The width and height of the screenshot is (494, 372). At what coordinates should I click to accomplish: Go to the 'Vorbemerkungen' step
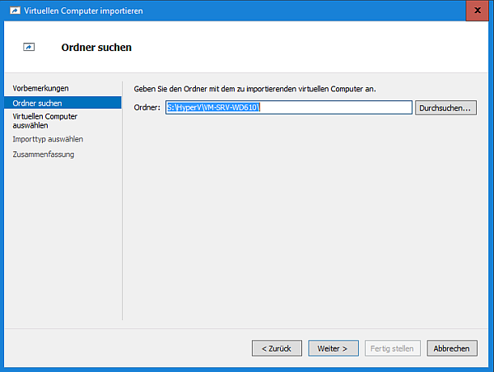coord(40,88)
